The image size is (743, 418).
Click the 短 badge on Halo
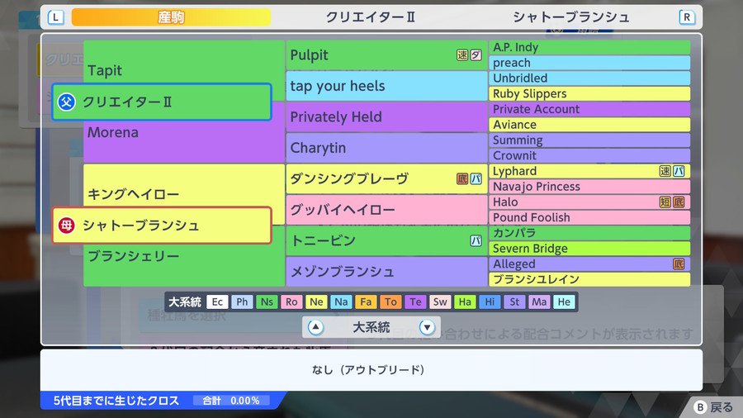(x=665, y=202)
